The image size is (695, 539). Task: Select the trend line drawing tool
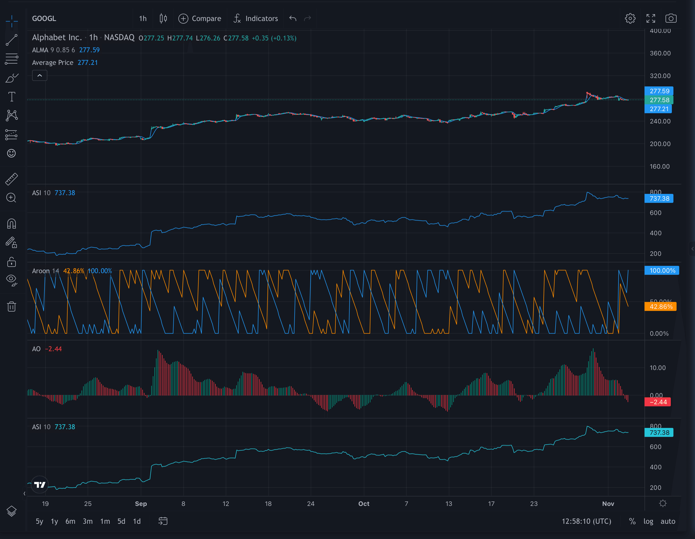tap(12, 40)
